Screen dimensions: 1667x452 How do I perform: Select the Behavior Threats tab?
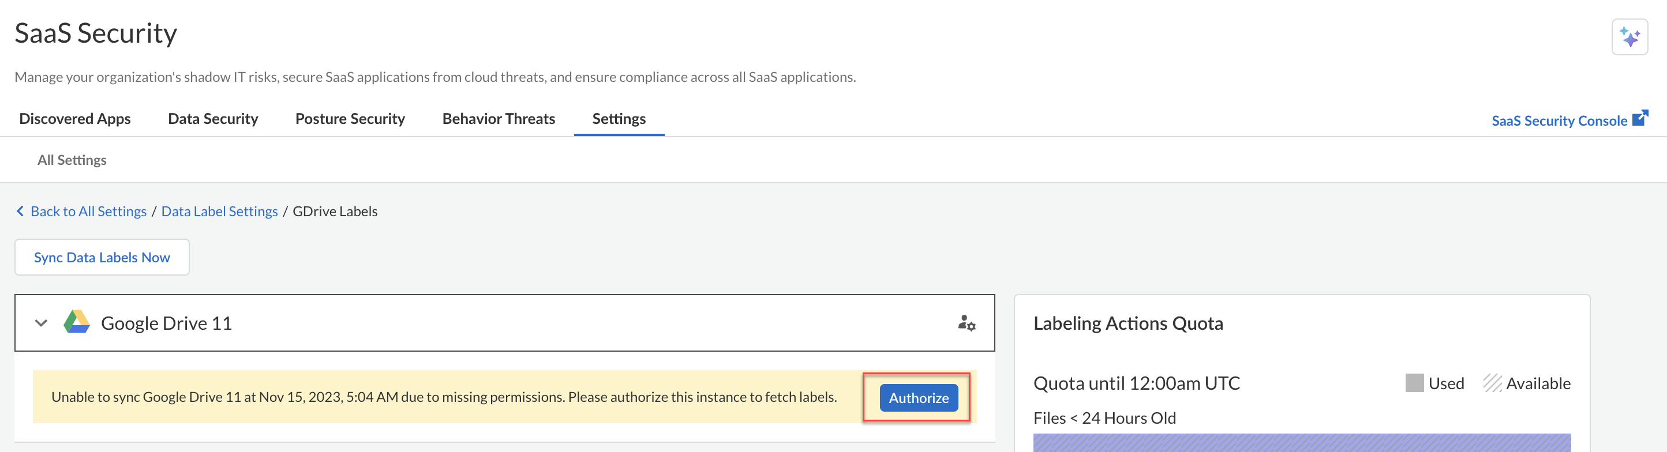coord(499,119)
